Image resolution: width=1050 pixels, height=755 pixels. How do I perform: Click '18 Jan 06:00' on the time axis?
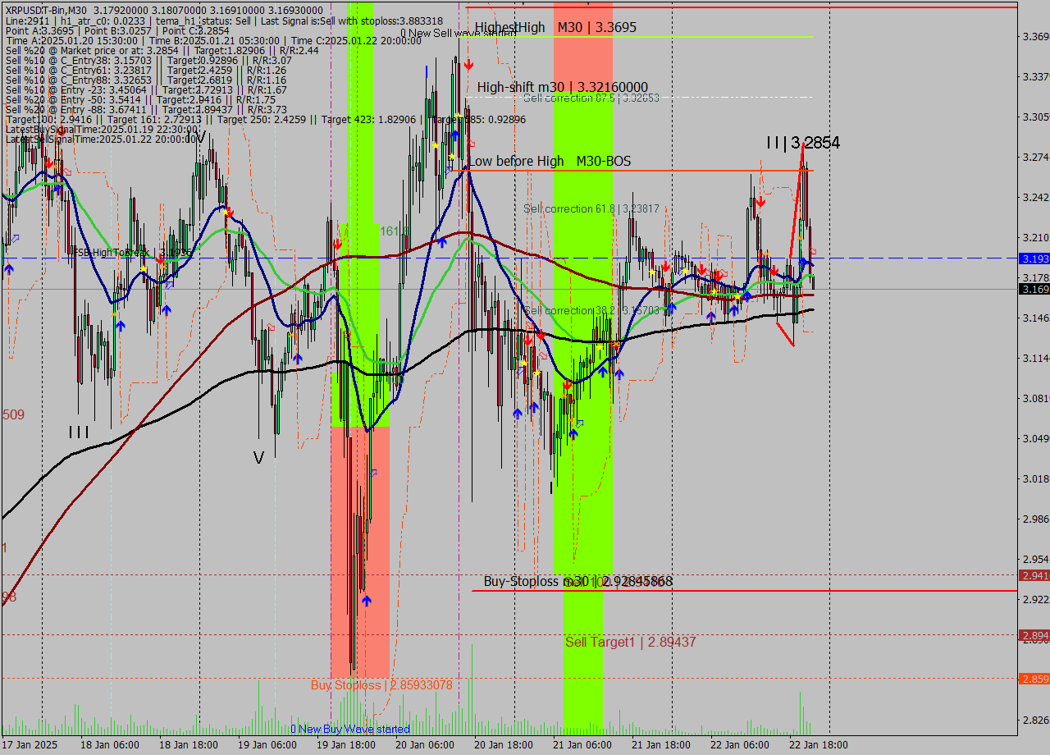[x=110, y=745]
